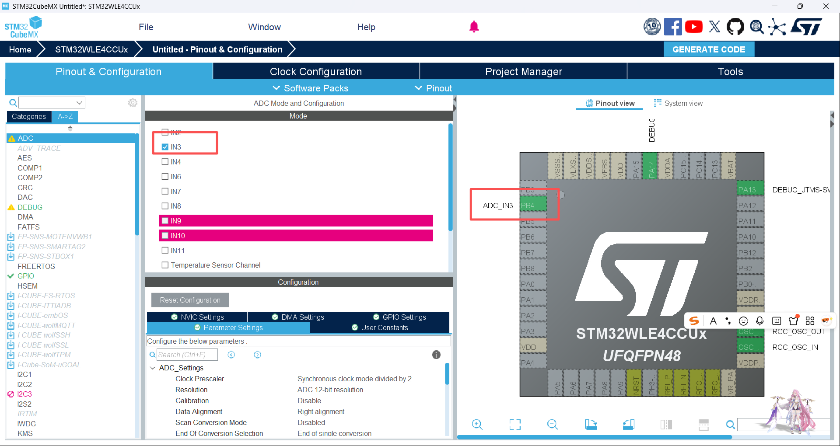This screenshot has width=840, height=446.
Task: Open the X social media icon
Action: click(714, 27)
